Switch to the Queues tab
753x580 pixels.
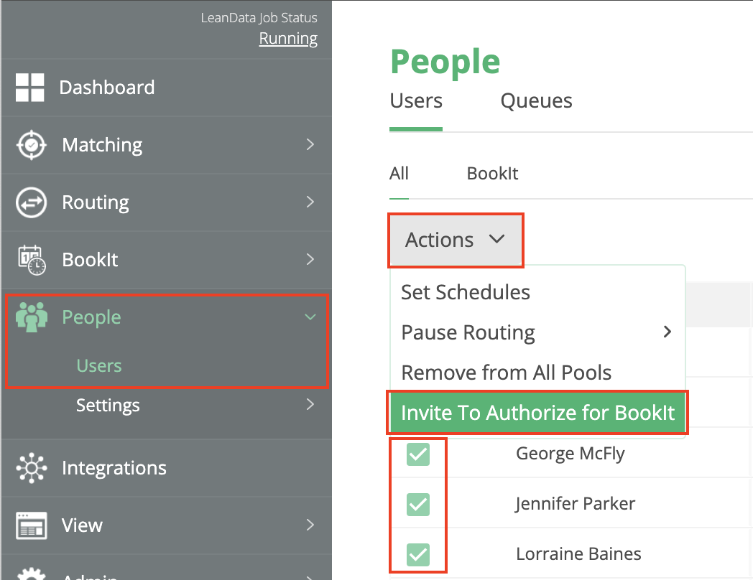tap(536, 101)
